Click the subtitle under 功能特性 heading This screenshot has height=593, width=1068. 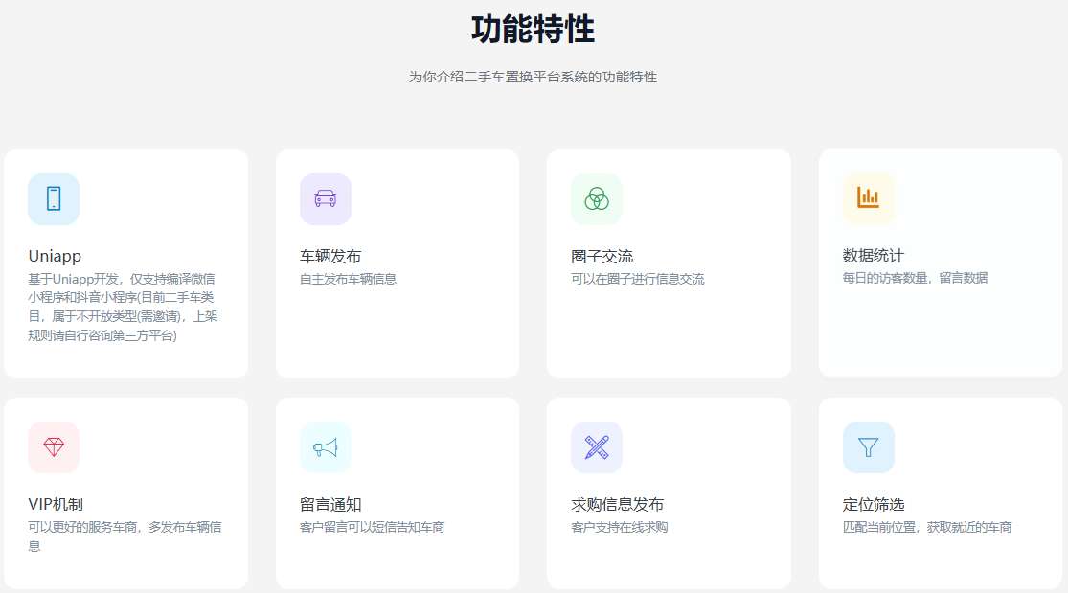533,77
